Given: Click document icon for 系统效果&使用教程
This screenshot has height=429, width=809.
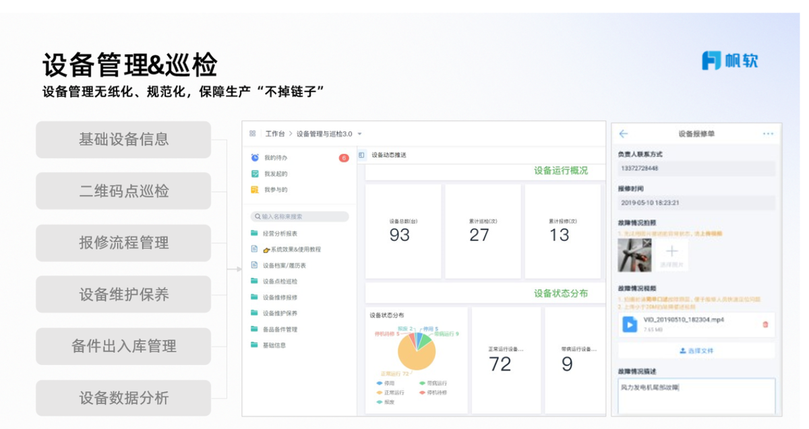Looking at the screenshot, I should [254, 249].
